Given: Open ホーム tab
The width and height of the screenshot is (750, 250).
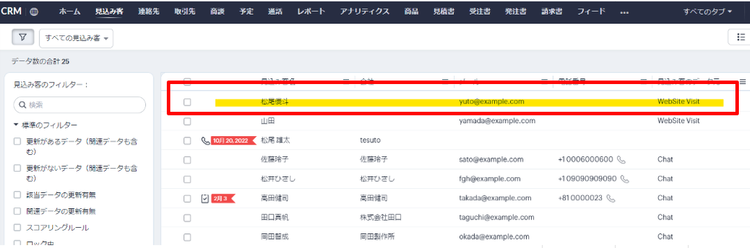Looking at the screenshot, I should tap(70, 12).
